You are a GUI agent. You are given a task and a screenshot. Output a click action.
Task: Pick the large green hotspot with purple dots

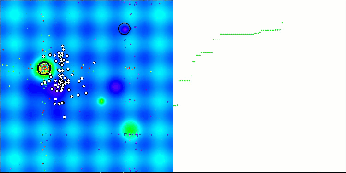[x=131, y=129]
